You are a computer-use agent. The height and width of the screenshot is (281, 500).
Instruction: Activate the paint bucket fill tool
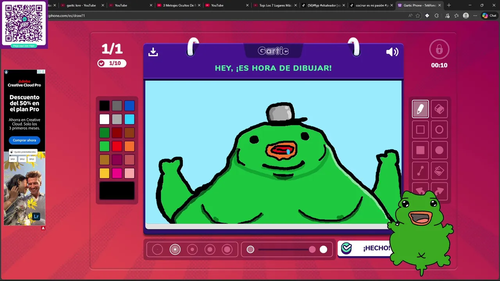click(439, 171)
